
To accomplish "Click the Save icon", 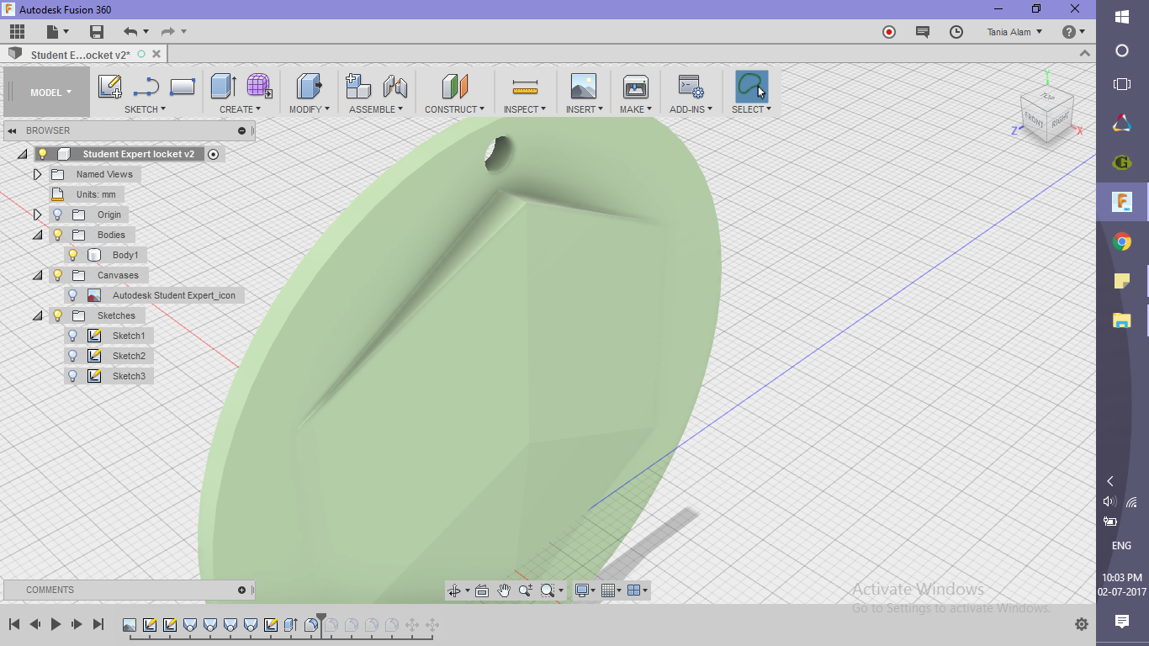I will (x=97, y=32).
